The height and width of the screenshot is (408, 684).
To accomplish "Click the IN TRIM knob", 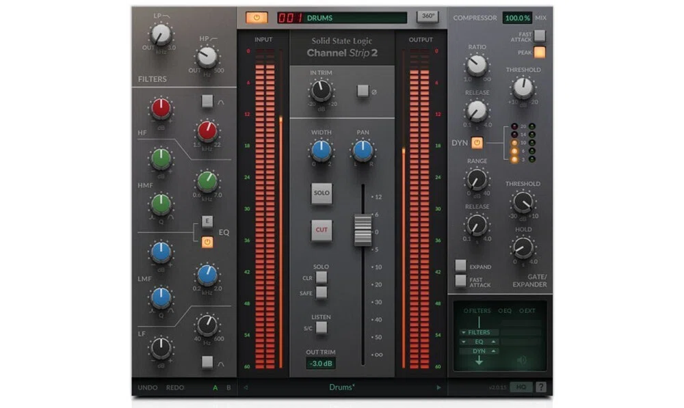I will [x=321, y=91].
